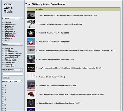Click the Video Game Music site title

8,8
